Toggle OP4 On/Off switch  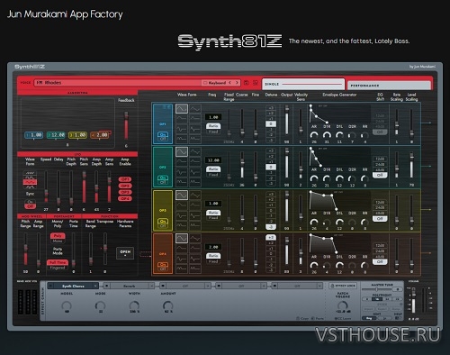[163, 267]
